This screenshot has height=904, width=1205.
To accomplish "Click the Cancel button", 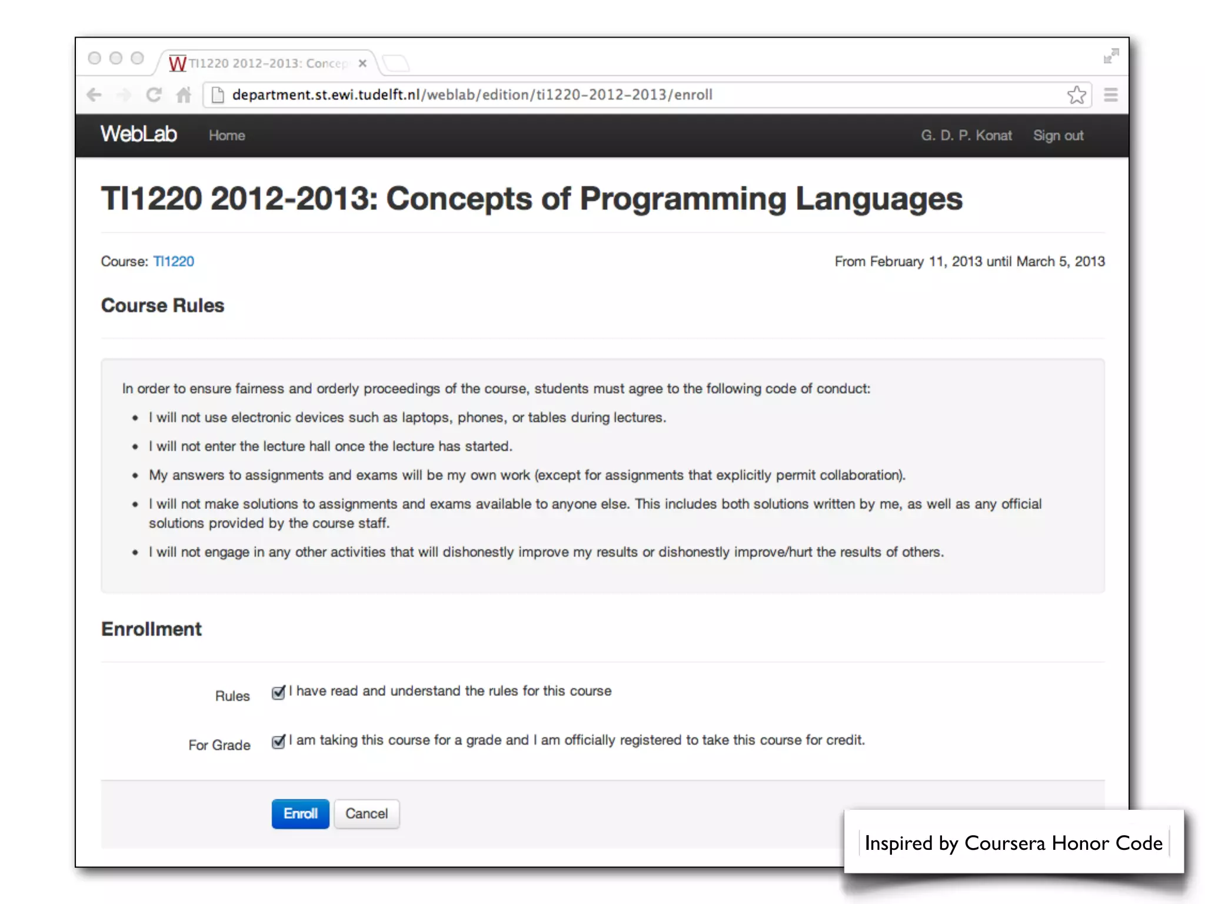I will point(367,814).
